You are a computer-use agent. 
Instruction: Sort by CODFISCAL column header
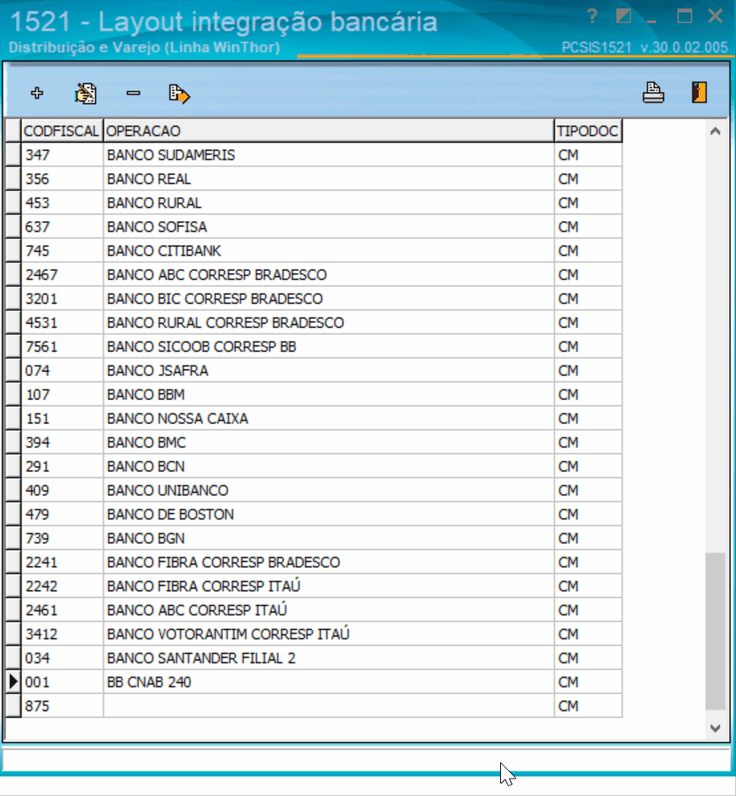(x=62, y=131)
